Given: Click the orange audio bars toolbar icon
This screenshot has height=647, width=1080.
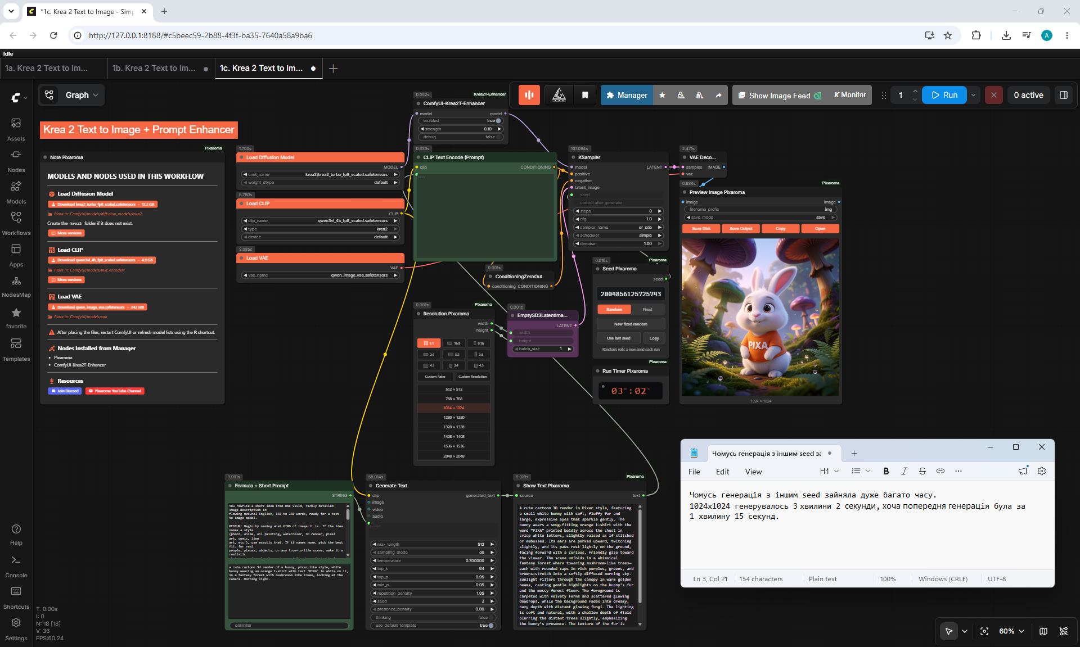Looking at the screenshot, I should (529, 95).
